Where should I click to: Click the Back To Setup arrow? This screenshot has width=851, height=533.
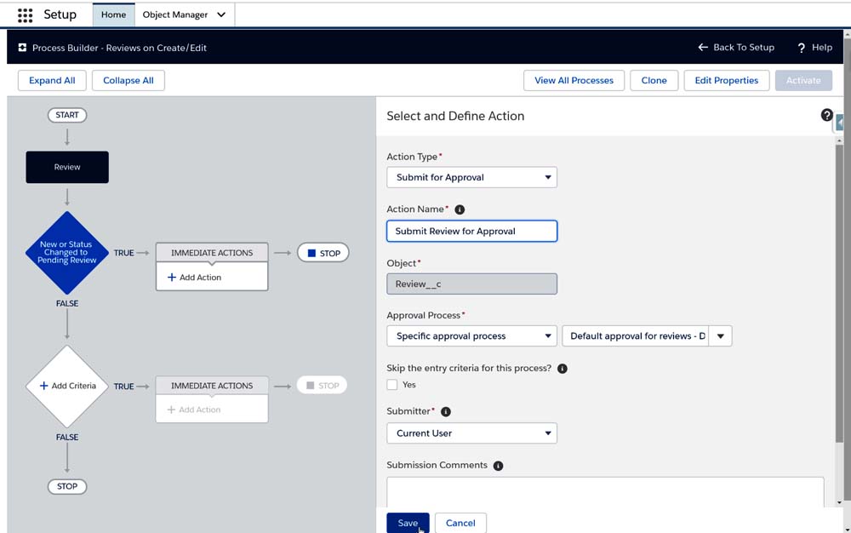pyautogui.click(x=703, y=48)
